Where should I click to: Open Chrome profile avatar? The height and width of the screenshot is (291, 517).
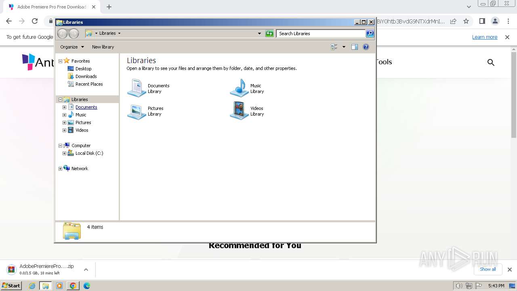coord(495,21)
